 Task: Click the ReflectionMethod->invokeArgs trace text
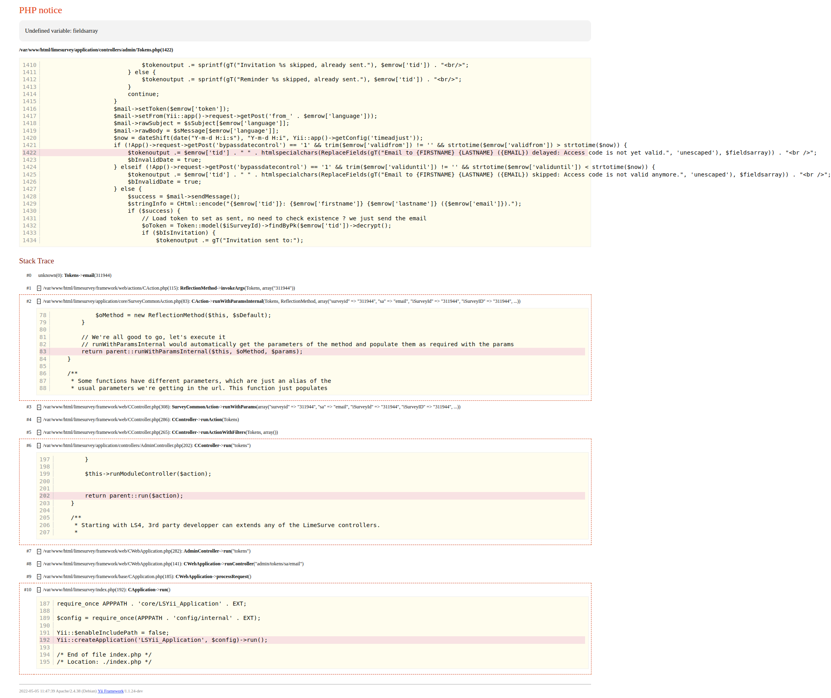(x=212, y=288)
